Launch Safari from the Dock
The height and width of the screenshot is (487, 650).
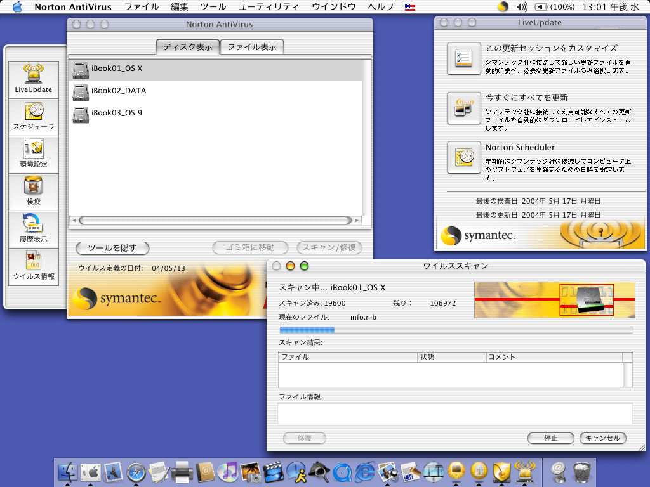point(136,472)
